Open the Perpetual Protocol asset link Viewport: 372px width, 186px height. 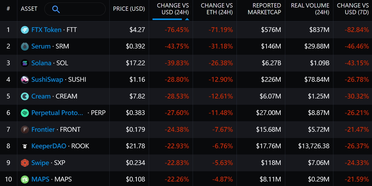[x=57, y=113]
